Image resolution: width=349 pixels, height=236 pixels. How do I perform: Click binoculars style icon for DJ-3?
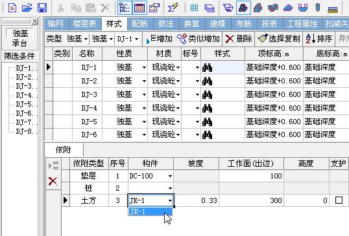point(207,95)
